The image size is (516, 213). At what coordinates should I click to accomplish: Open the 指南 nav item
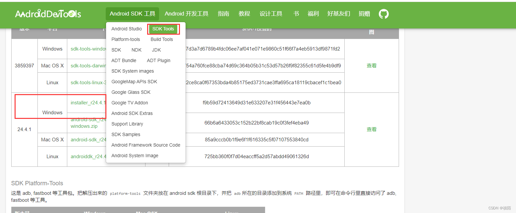pos(223,14)
